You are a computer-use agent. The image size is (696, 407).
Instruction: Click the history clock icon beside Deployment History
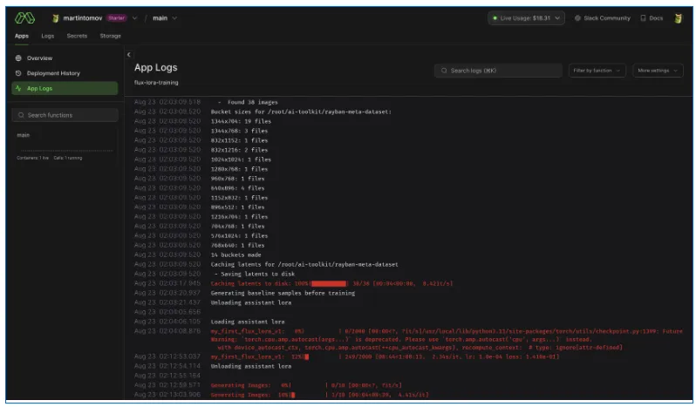point(18,73)
